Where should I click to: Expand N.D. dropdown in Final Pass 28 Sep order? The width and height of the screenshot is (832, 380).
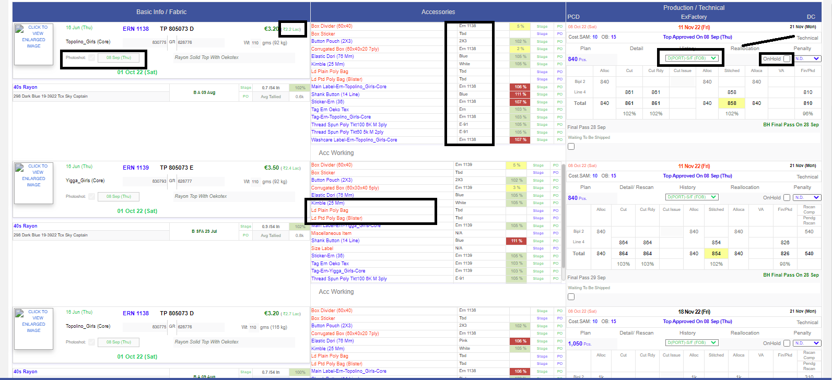pos(807,58)
